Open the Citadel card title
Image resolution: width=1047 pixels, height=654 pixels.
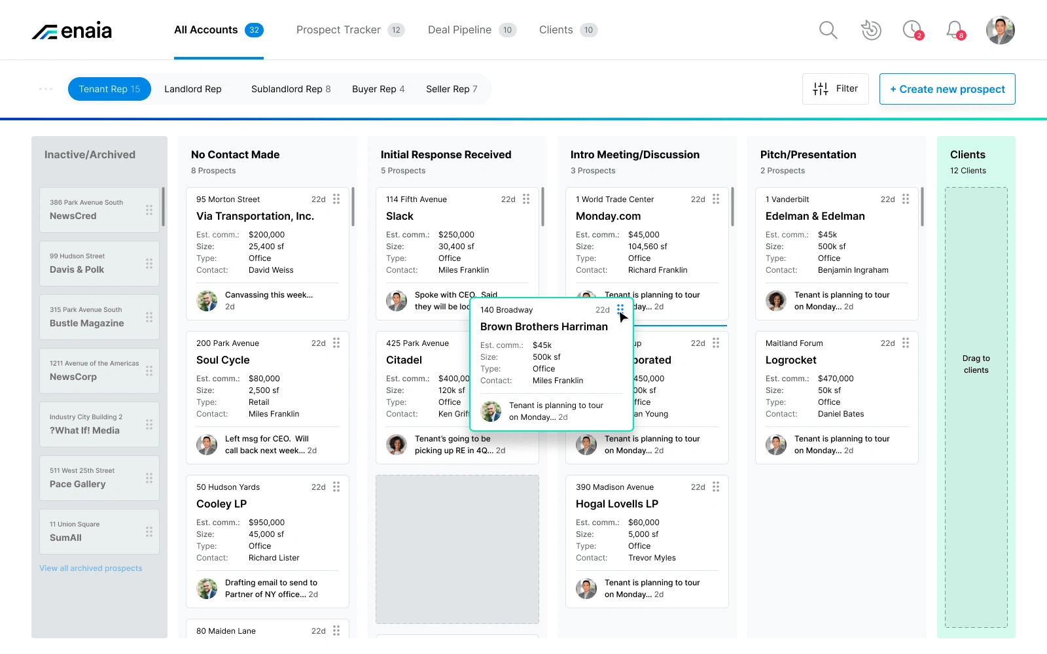tap(404, 360)
